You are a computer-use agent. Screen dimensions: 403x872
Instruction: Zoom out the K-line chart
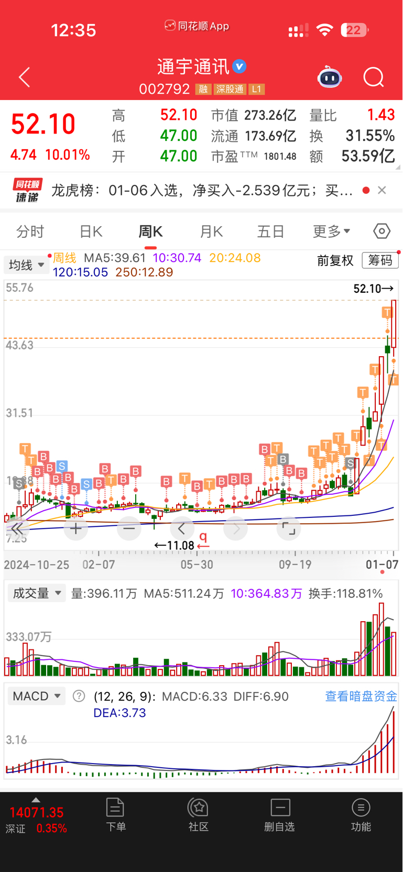point(129,528)
